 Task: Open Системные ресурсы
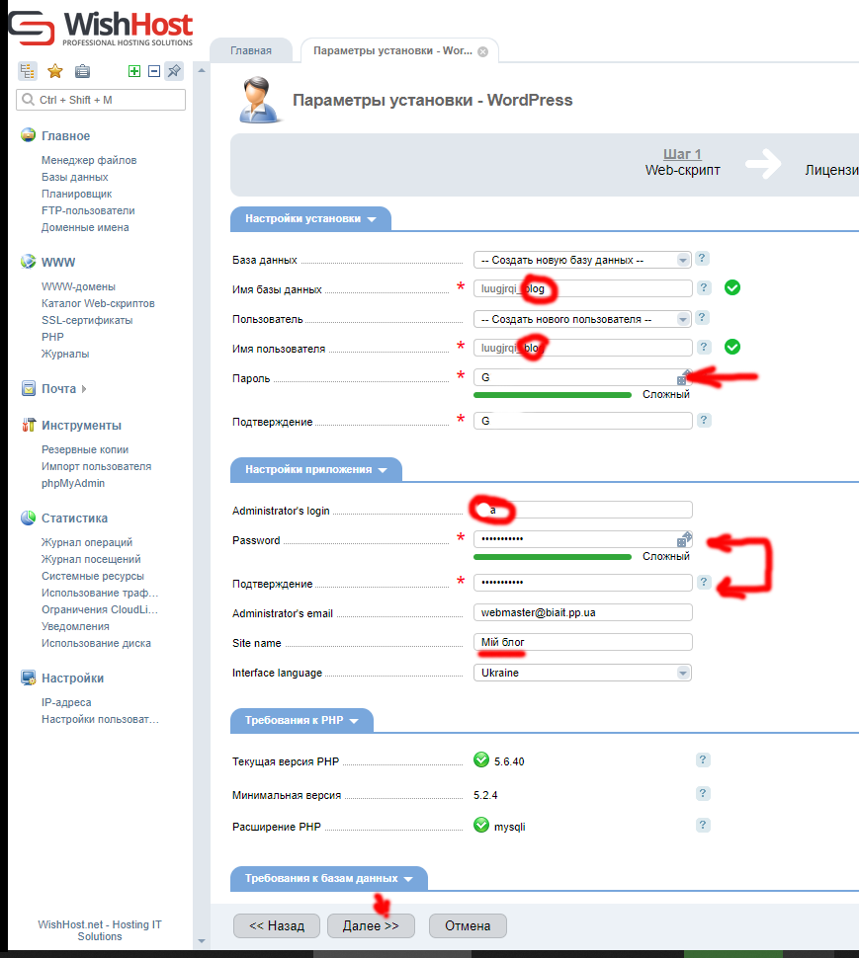pyautogui.click(x=93, y=576)
